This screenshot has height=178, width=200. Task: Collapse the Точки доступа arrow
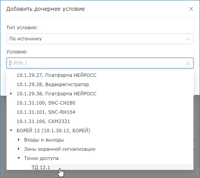pos(19,158)
